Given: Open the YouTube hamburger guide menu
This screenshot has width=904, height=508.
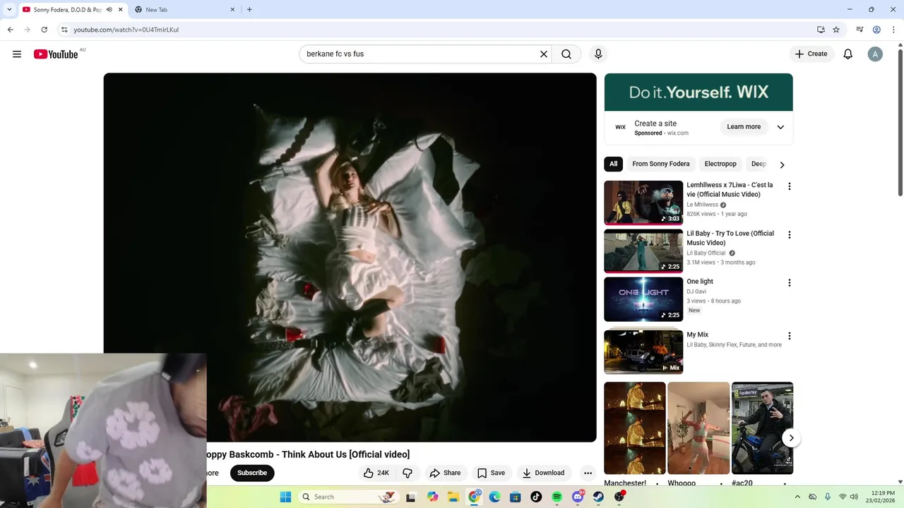Looking at the screenshot, I should (x=17, y=54).
